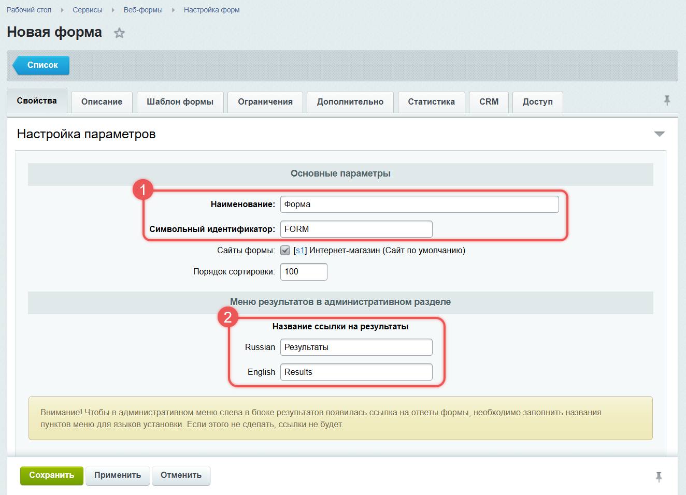Click the Russian results link name field
This screenshot has width=686, height=495.
coord(356,347)
